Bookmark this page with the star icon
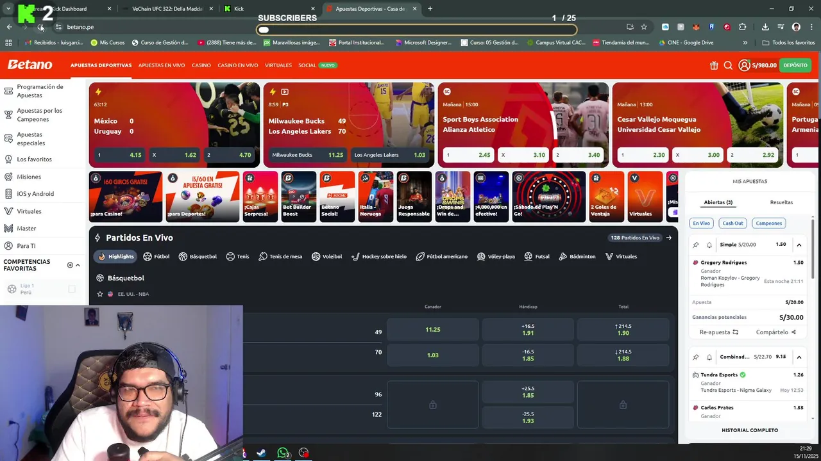 (644, 27)
